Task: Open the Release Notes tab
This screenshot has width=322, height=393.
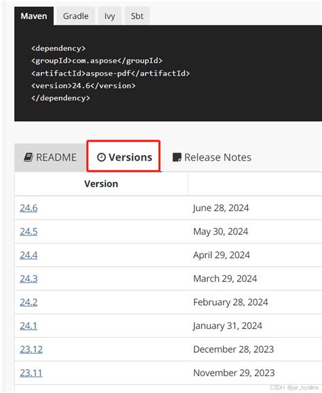Action: pyautogui.click(x=212, y=157)
